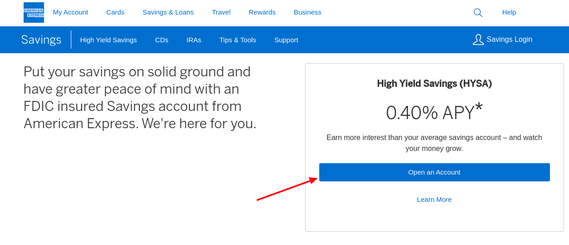Click the 0.40% APY rate text
The width and height of the screenshot is (569, 245).
tap(435, 112)
